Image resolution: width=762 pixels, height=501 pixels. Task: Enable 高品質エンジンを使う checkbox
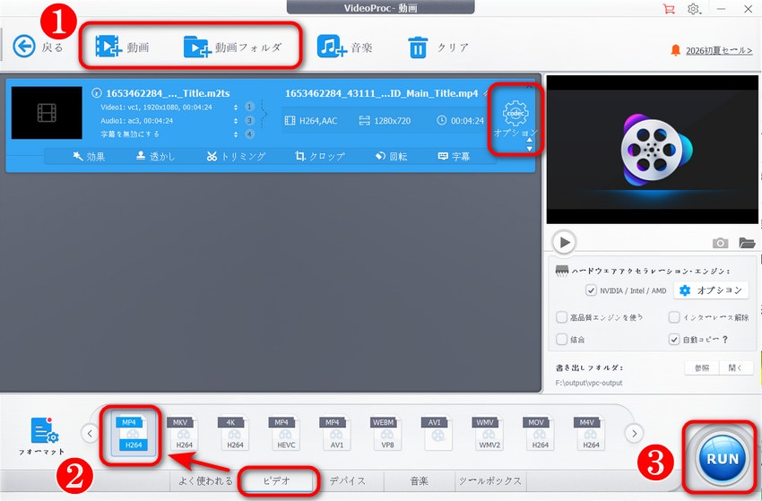[562, 317]
